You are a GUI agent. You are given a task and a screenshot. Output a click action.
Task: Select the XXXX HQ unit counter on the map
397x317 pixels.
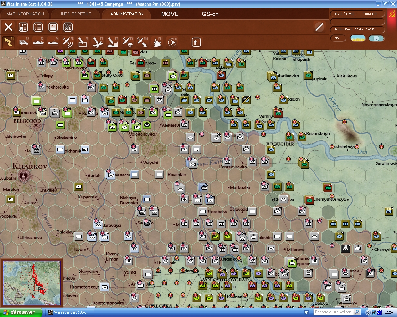[x=389, y=211]
